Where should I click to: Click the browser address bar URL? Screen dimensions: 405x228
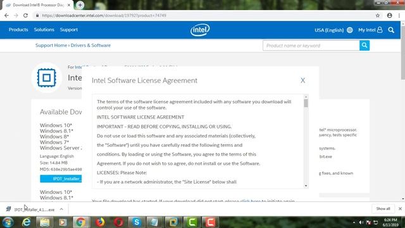[x=104, y=15]
